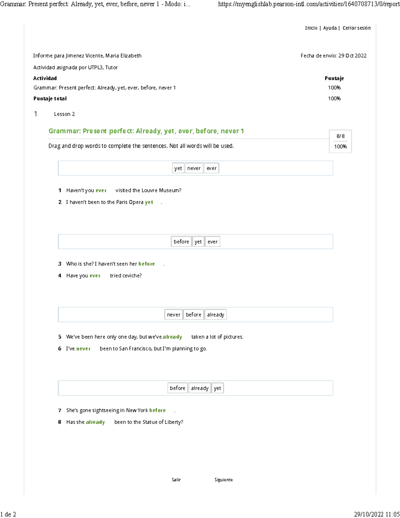Select "never" chip in first word bank
Viewport: 400px width, 518px height.
point(194,168)
